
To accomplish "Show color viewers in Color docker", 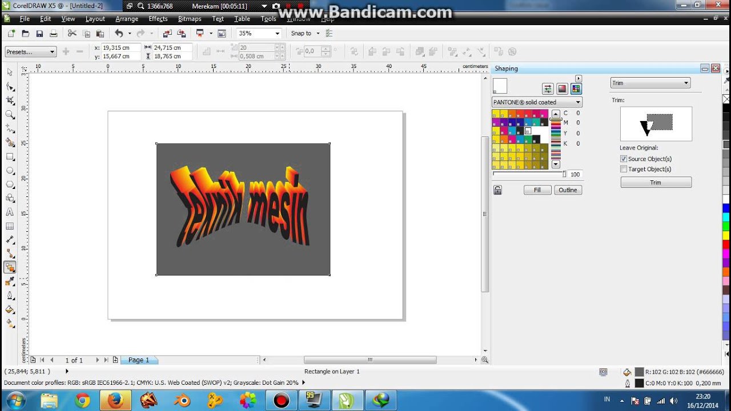I will click(562, 88).
